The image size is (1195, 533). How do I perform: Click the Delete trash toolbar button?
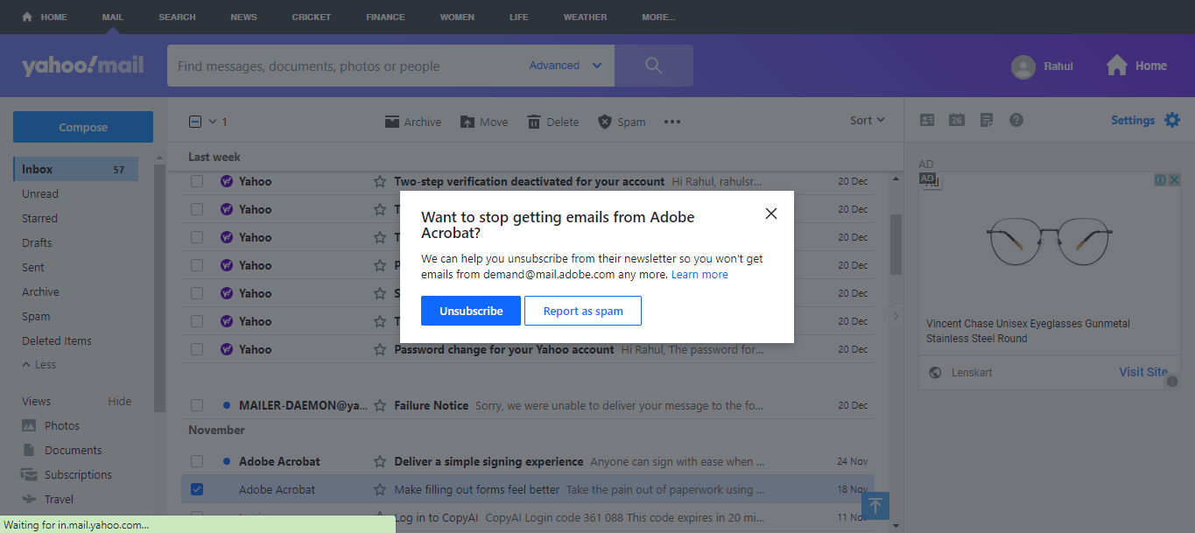[553, 122]
